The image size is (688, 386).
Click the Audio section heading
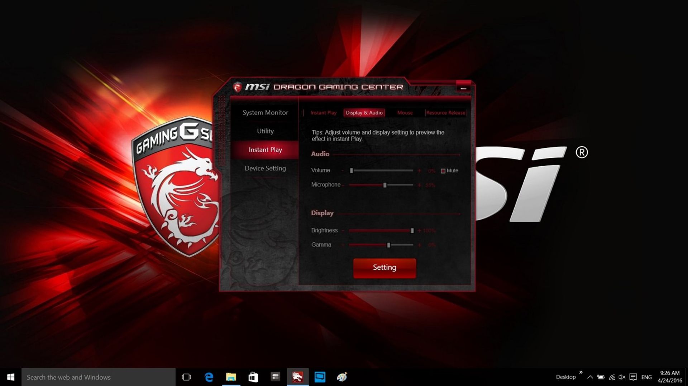tap(320, 154)
